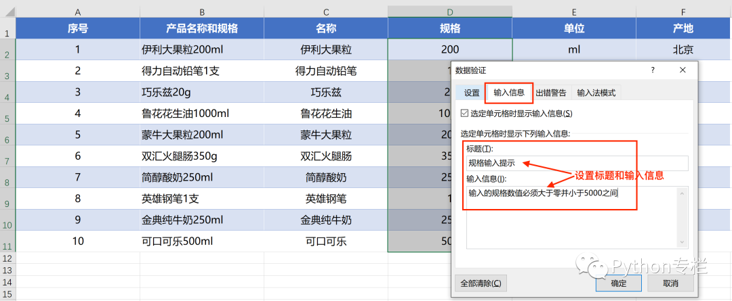Click the 产品名称和规格 header cell

(202, 28)
